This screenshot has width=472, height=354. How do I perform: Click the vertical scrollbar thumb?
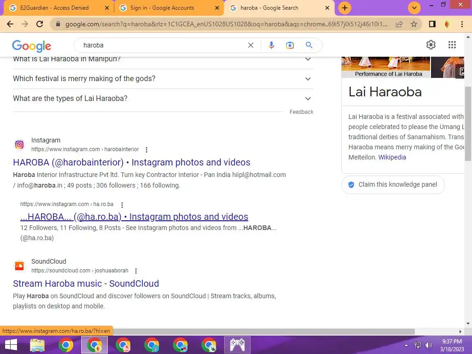[468, 124]
